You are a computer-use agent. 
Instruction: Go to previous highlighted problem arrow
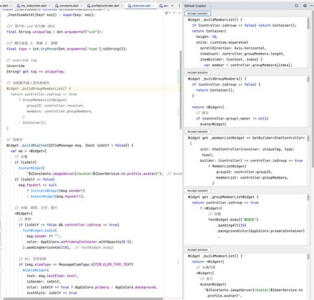click(x=174, y=13)
